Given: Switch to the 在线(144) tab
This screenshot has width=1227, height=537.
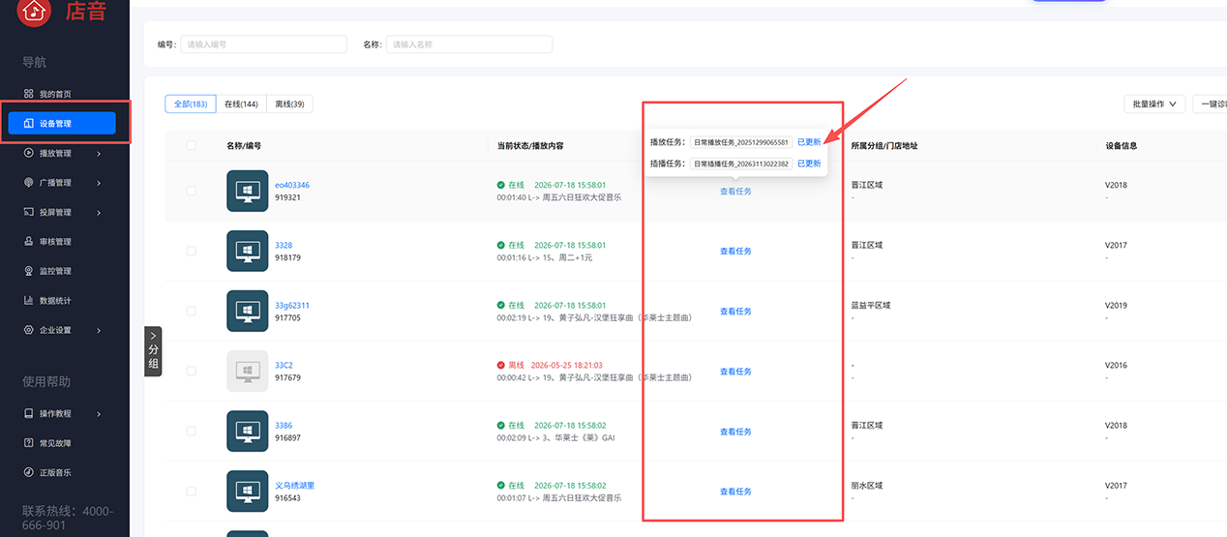Looking at the screenshot, I should (x=241, y=104).
